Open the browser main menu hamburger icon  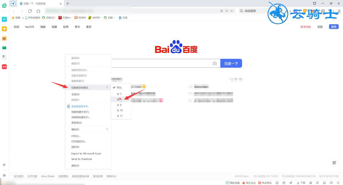coord(339,11)
